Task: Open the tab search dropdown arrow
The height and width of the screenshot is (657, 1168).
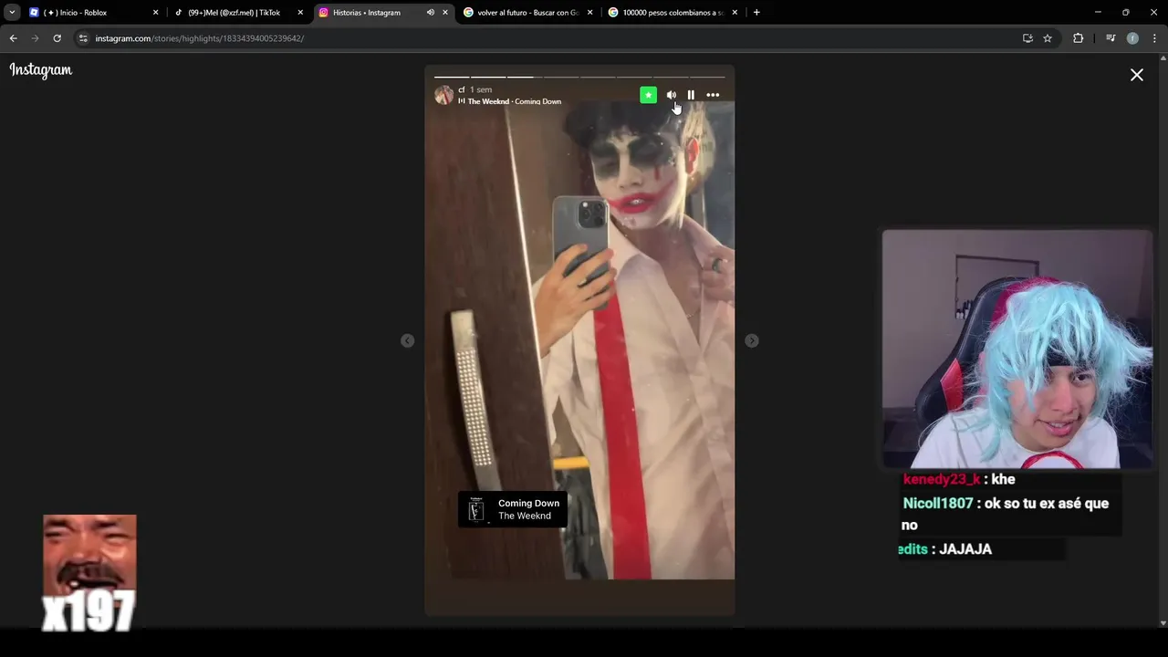Action: [12, 13]
